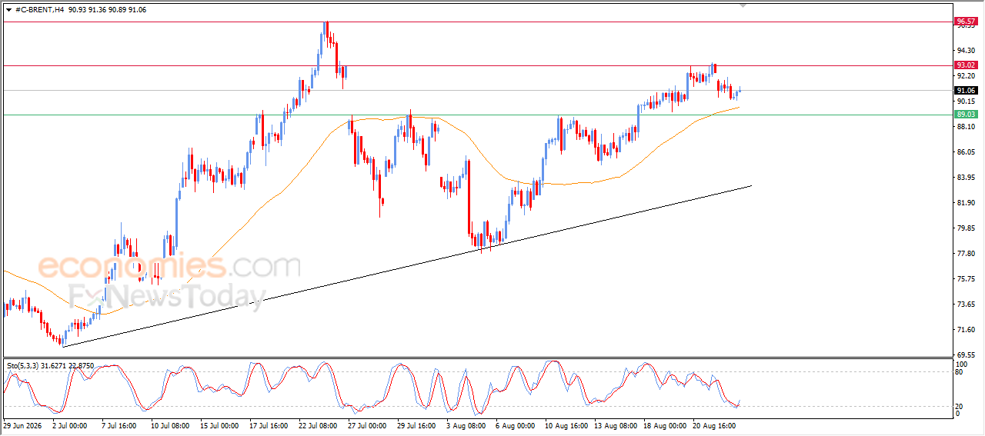
Task: Select the red 96.57 price level tag
Action: click(x=965, y=22)
